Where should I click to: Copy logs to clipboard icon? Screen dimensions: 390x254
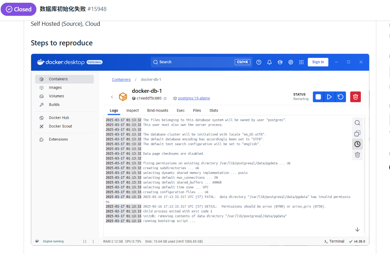coord(357,133)
